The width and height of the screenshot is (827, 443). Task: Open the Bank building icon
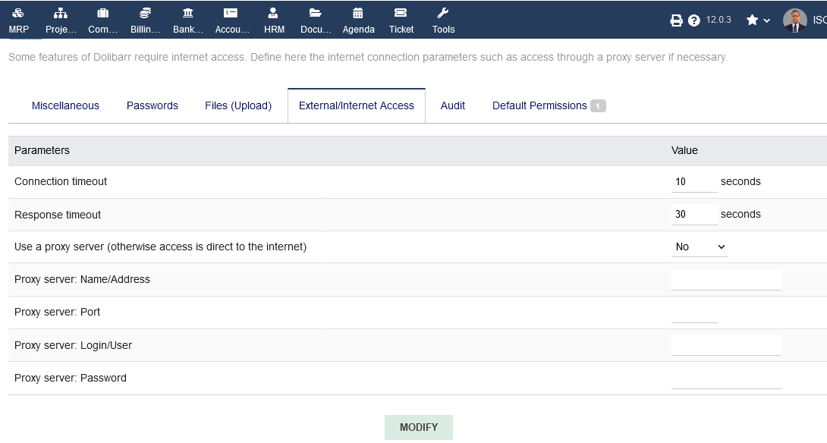click(x=187, y=13)
